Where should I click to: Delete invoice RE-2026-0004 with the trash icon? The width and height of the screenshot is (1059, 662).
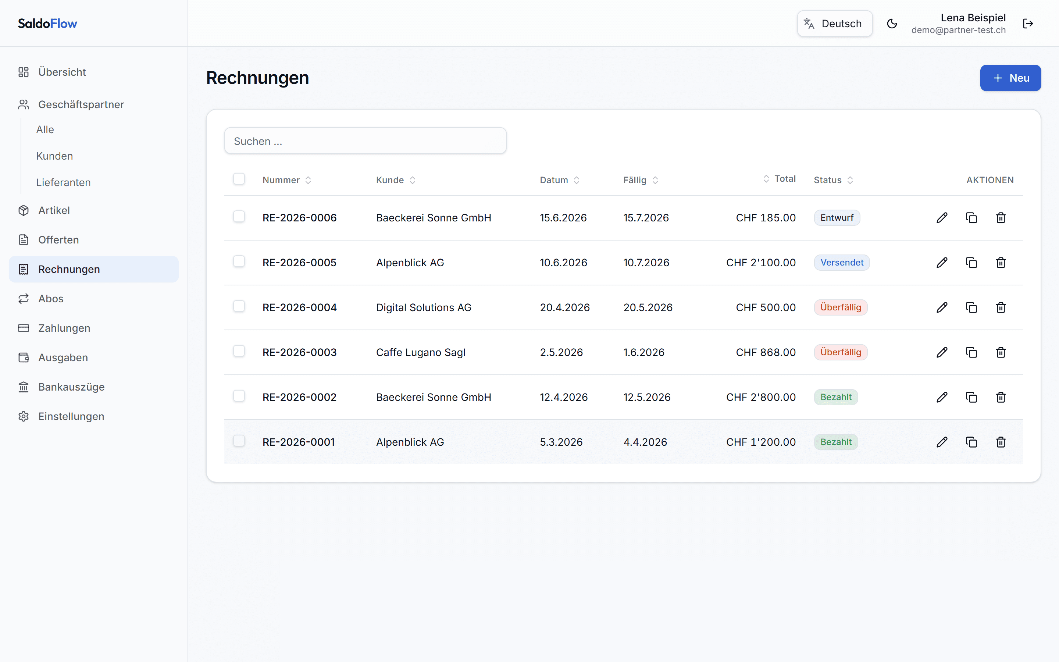pyautogui.click(x=1001, y=307)
